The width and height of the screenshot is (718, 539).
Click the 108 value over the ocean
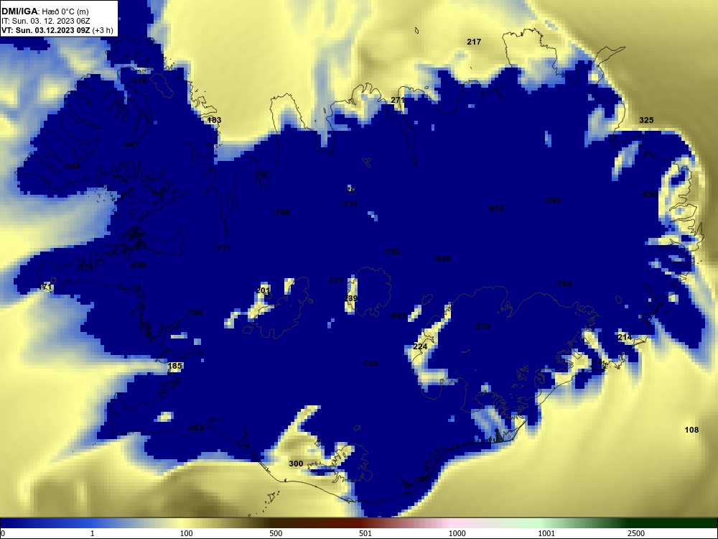[691, 430]
